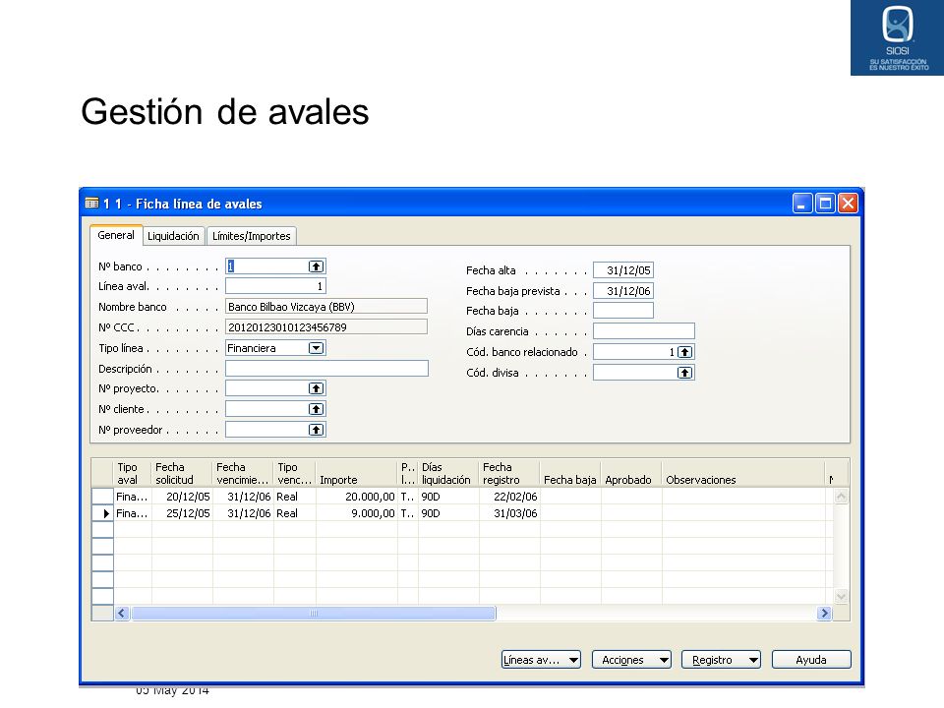Click current-row marker of the 9.000,00 row
This screenshot has height=708, width=944.
102,513
